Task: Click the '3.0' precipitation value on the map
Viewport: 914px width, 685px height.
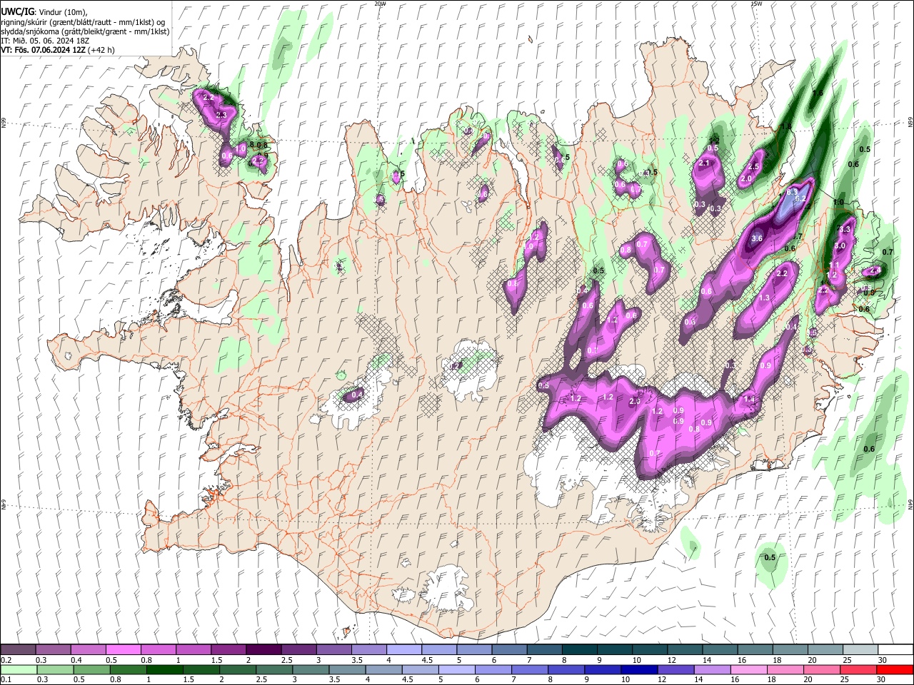Action: coord(840,245)
